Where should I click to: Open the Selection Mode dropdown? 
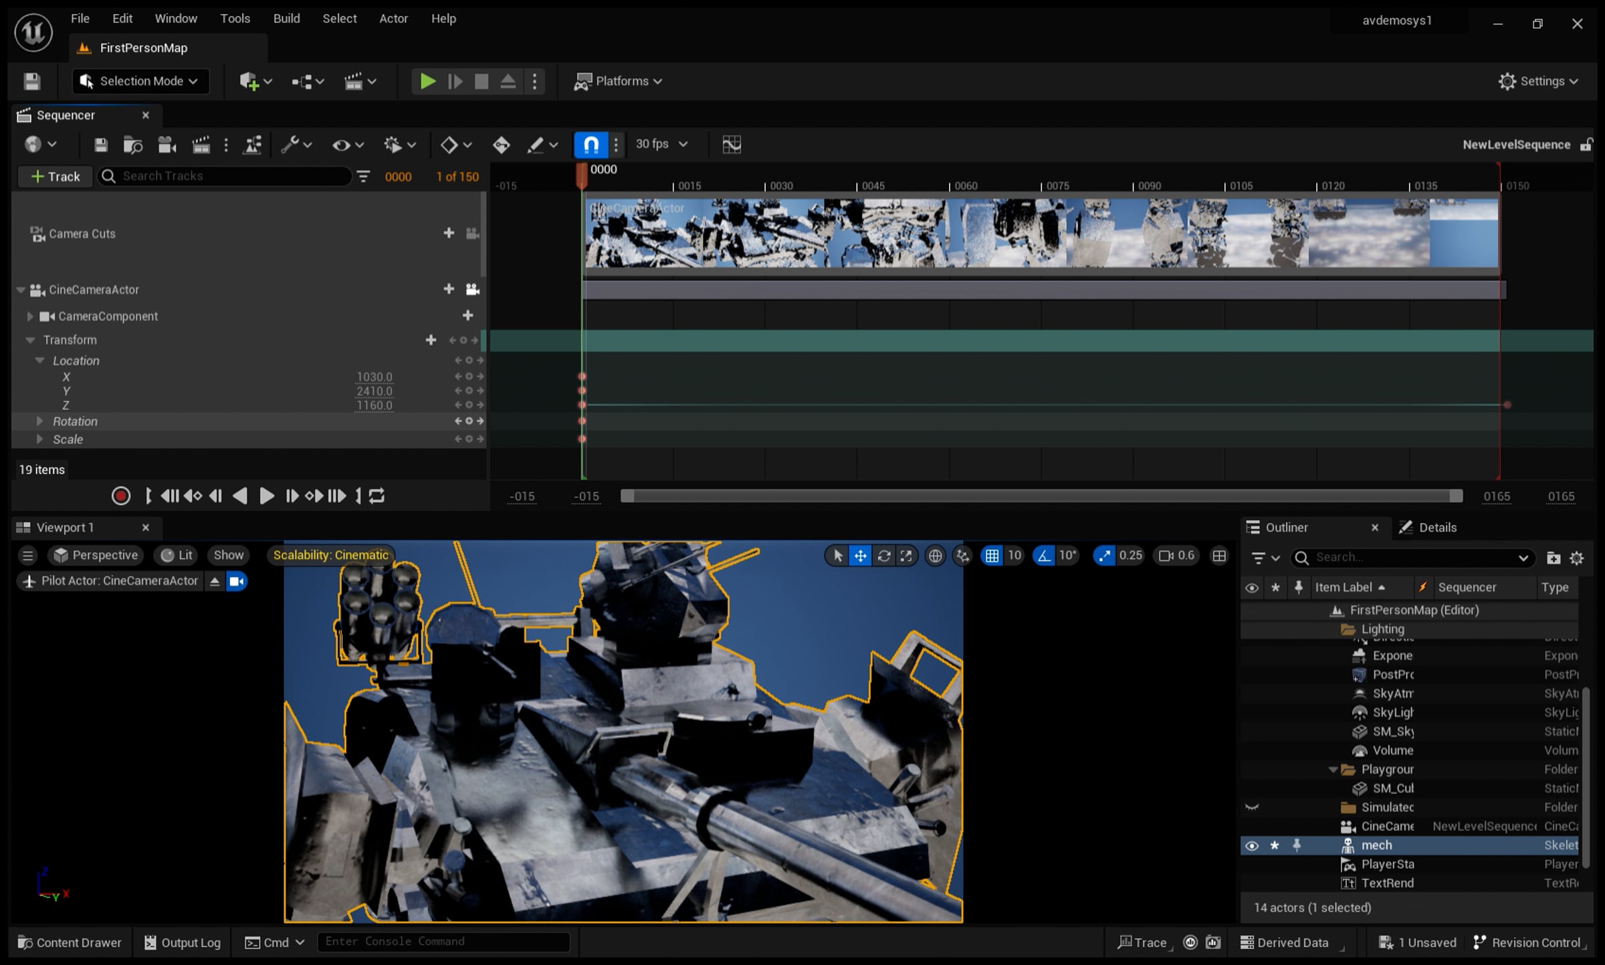point(140,81)
